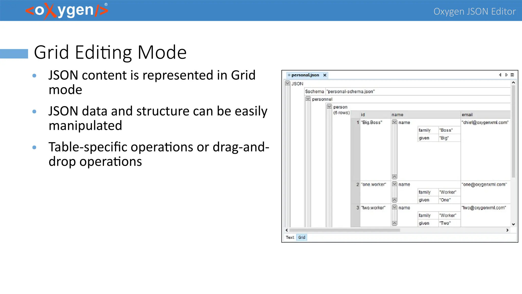
Task: Collapse the personnel node
Action: [x=308, y=99]
